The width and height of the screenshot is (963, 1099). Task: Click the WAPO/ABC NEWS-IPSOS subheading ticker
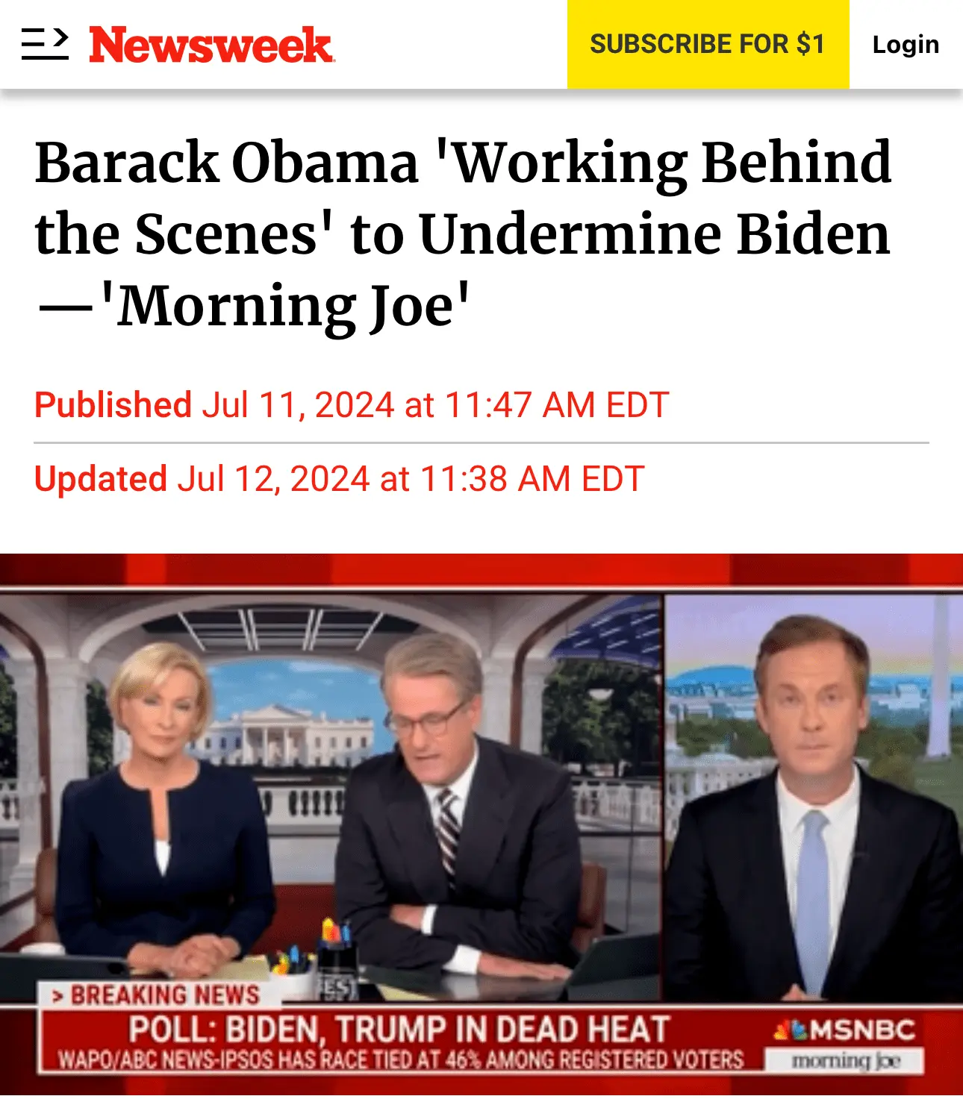pos(402,1060)
